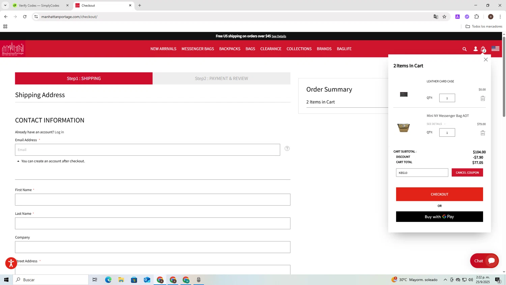Open Todos los marcadores bookmarks folder
Screen dimensions: 506x285
click(x=484, y=26)
